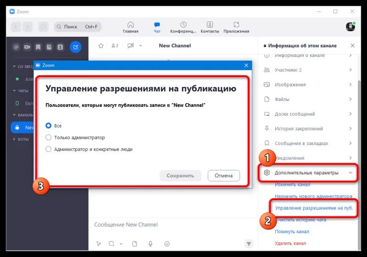Click the blue compose new chat button
367x257 pixels.
tap(75, 47)
